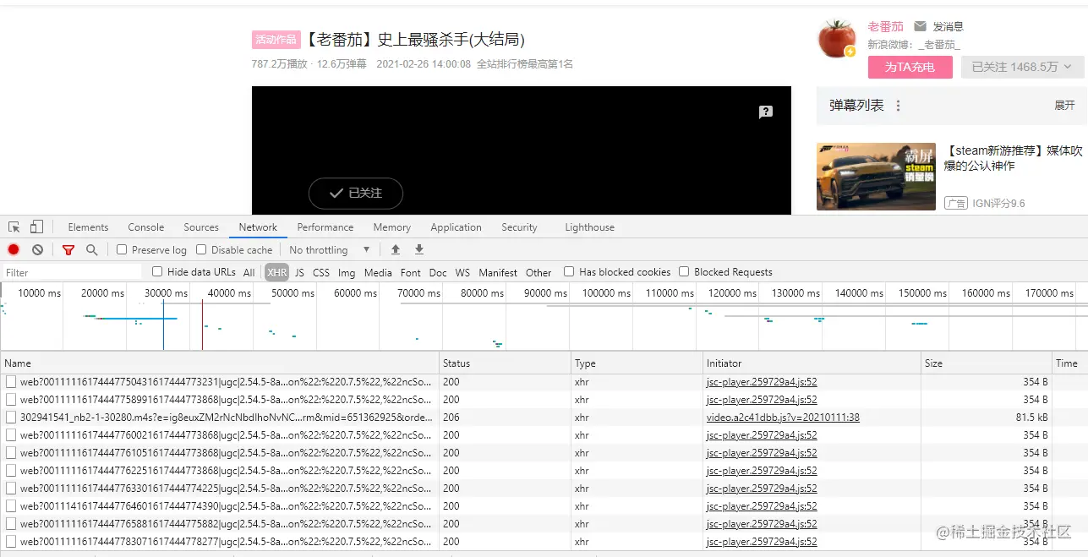Focus the Filter text input
This screenshot has height=557, width=1088.
pos(72,272)
